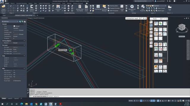Switch to the Home ribbon tab

tap(7, 3)
